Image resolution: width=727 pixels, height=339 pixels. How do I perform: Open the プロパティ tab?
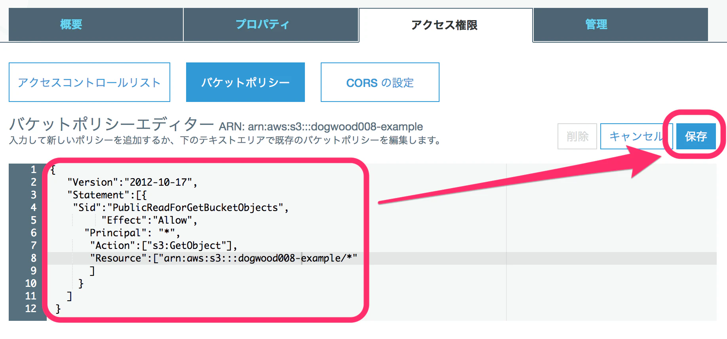tap(271, 24)
